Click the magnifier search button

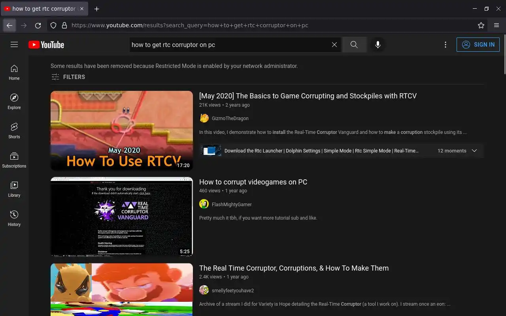point(354,45)
